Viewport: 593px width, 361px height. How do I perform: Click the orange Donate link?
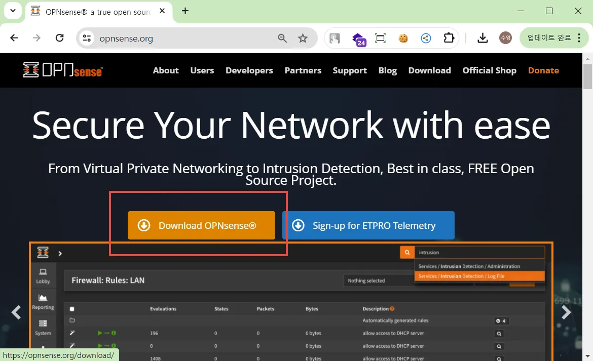point(543,70)
